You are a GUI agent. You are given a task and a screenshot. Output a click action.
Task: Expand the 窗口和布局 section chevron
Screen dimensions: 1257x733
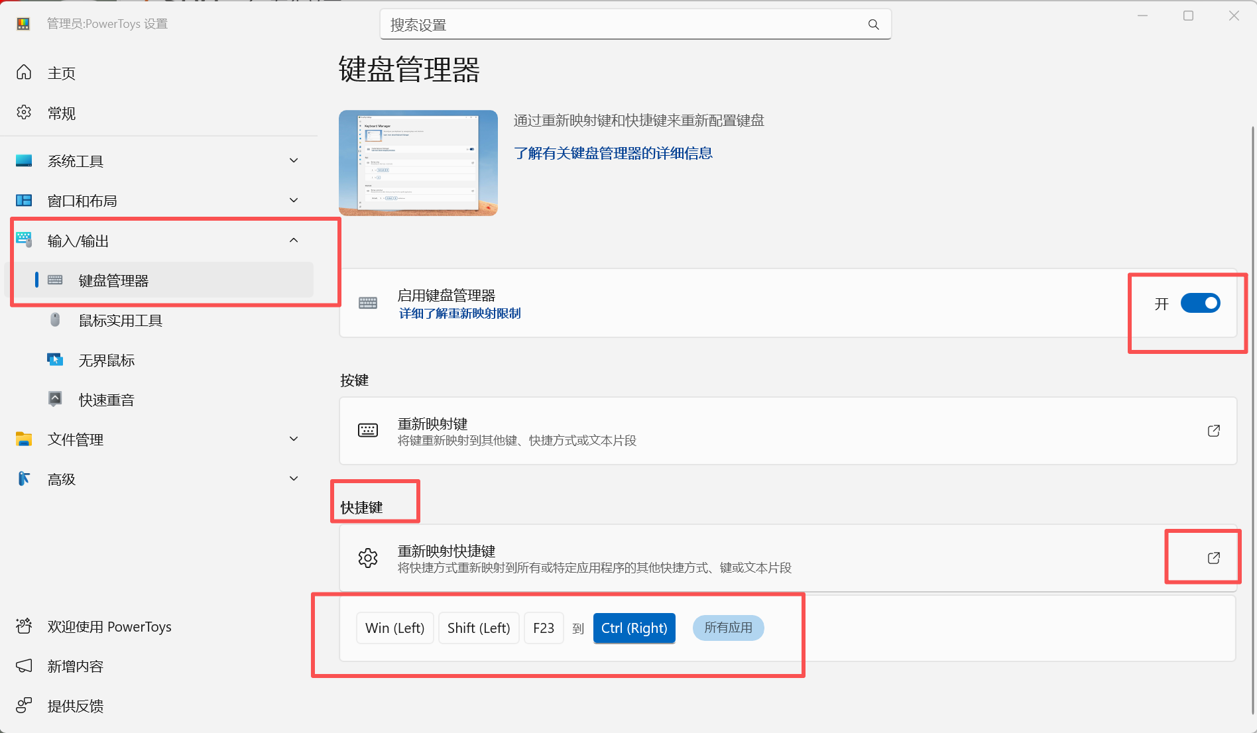pyautogui.click(x=294, y=200)
